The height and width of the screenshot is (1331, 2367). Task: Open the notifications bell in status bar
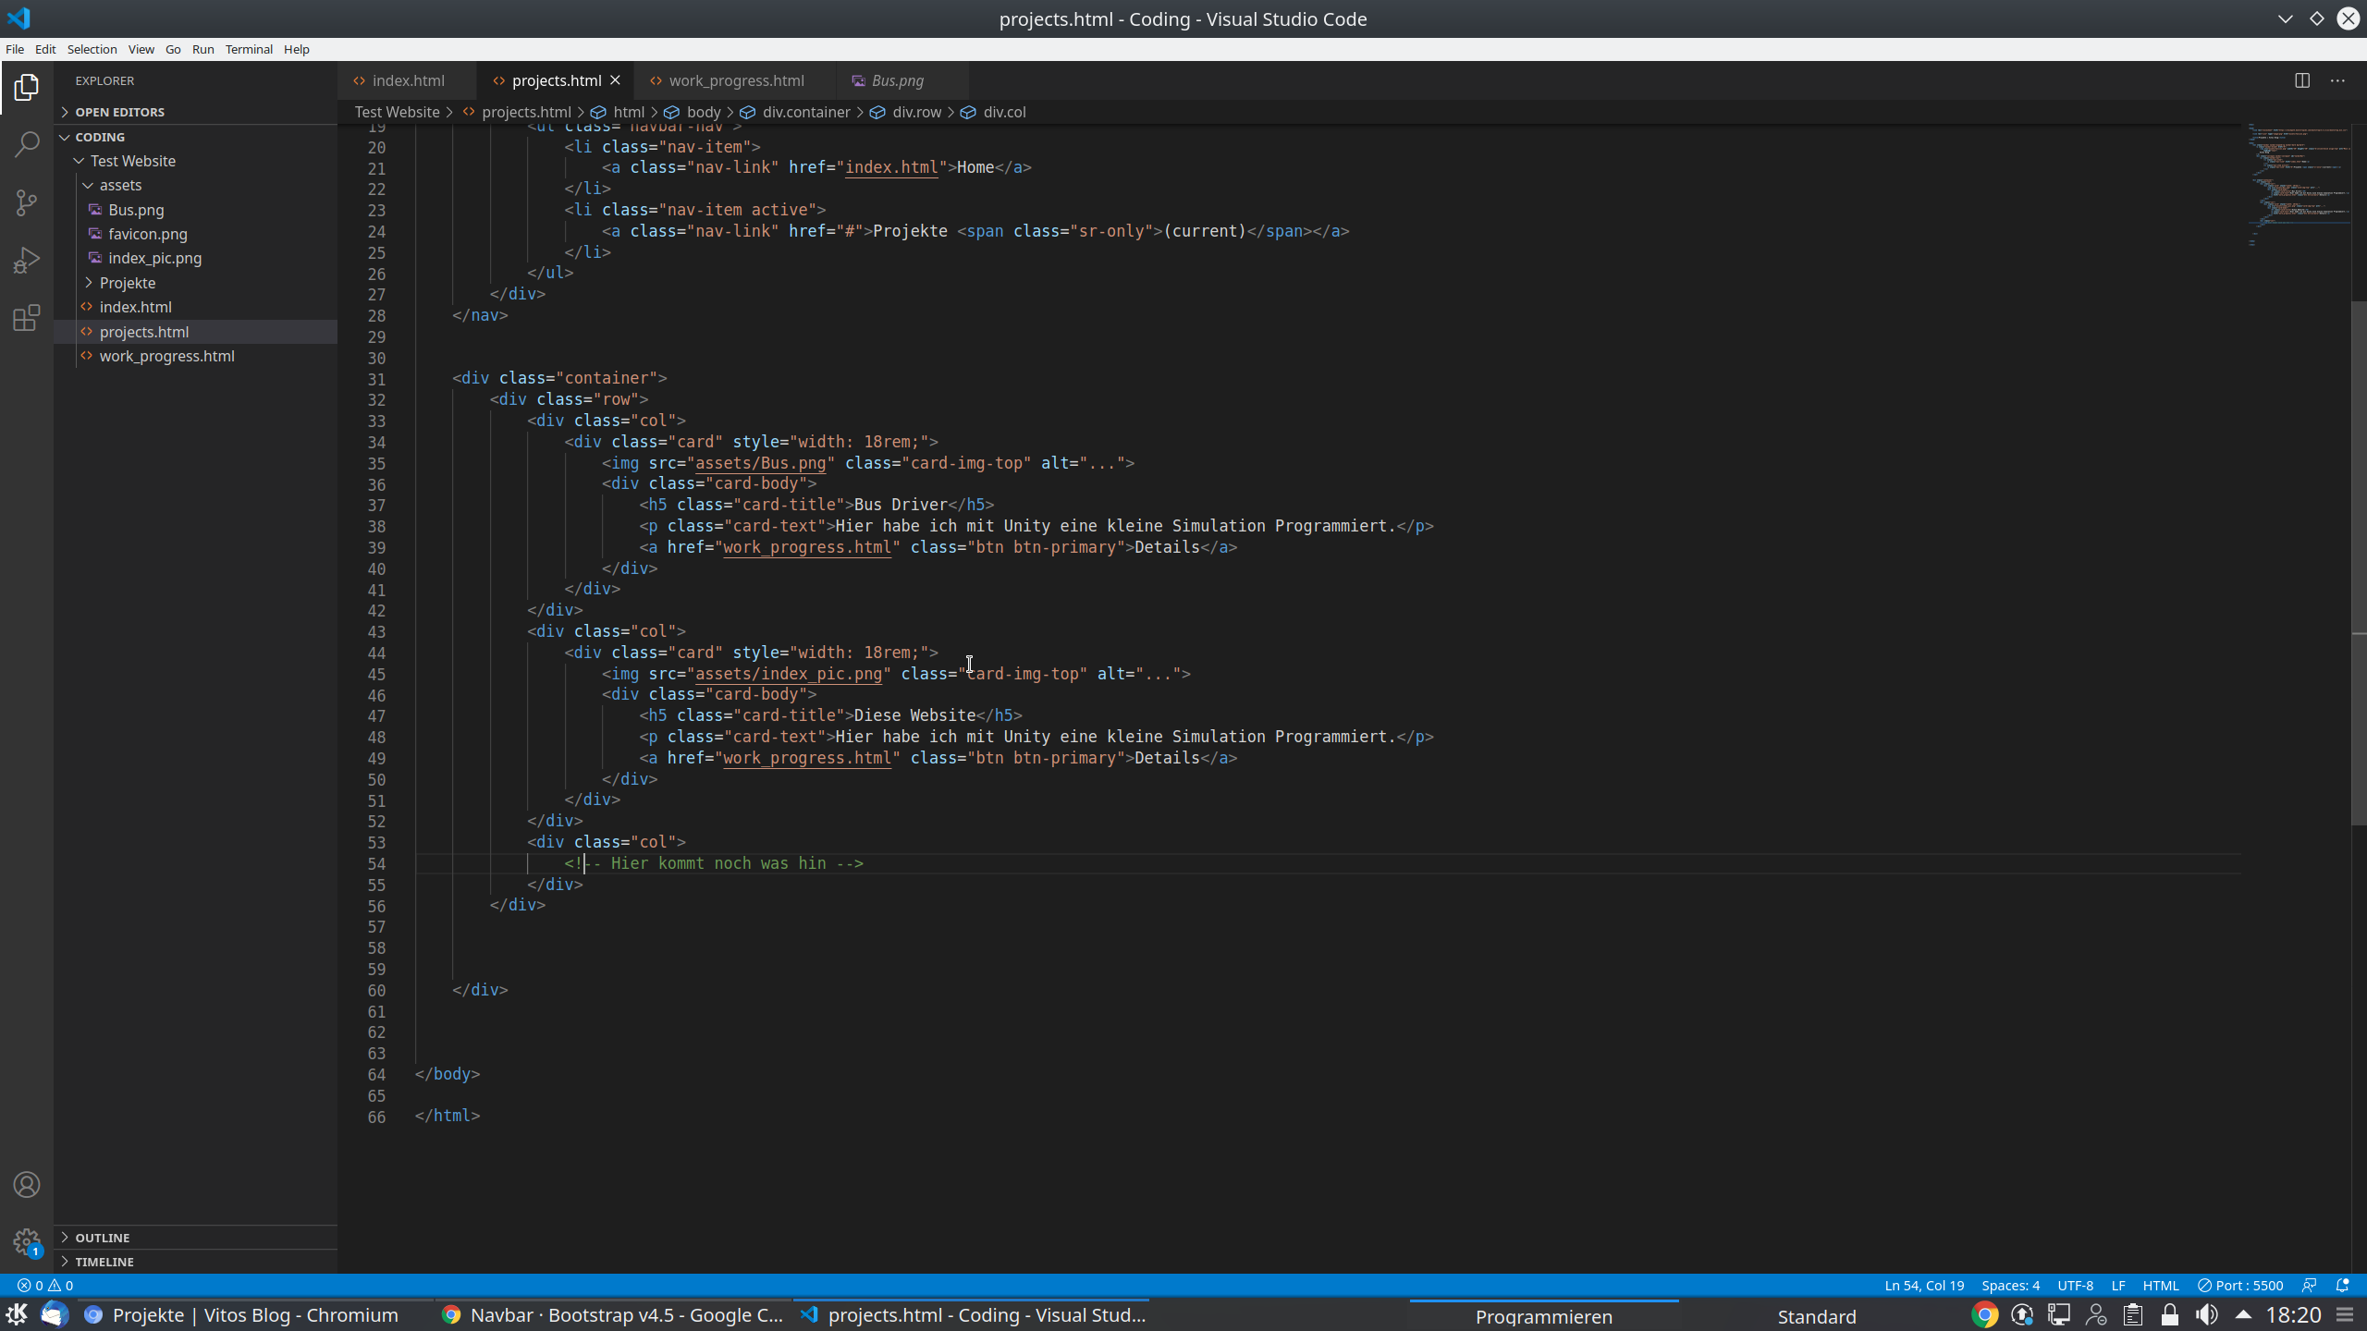2343,1285
